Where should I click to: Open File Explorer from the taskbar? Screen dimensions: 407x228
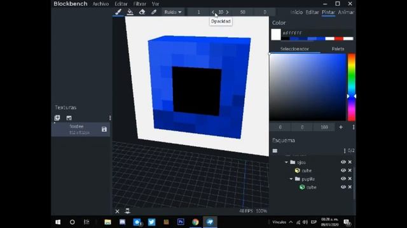[107, 222]
